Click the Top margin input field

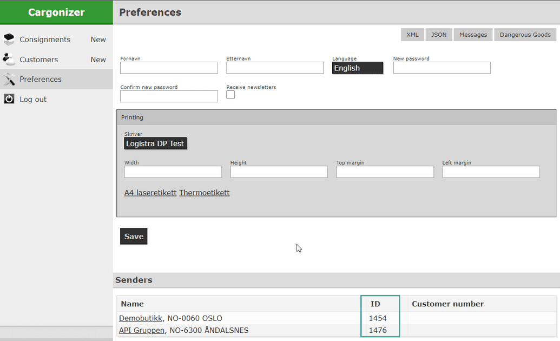tap(385, 172)
